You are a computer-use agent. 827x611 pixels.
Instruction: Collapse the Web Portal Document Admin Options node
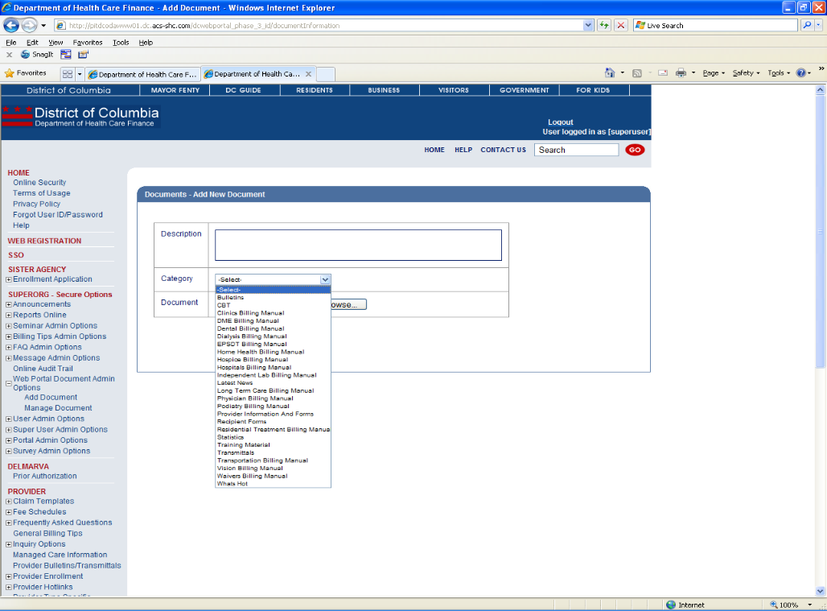click(8, 384)
